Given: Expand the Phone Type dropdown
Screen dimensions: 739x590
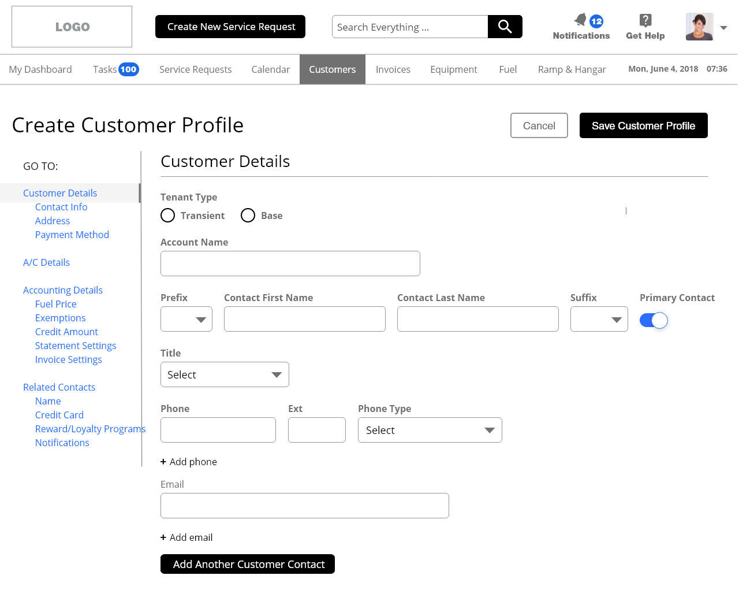Looking at the screenshot, I should pyautogui.click(x=430, y=430).
